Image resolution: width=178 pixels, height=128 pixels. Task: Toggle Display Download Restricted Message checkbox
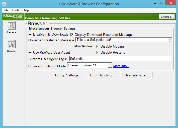(x=72, y=35)
